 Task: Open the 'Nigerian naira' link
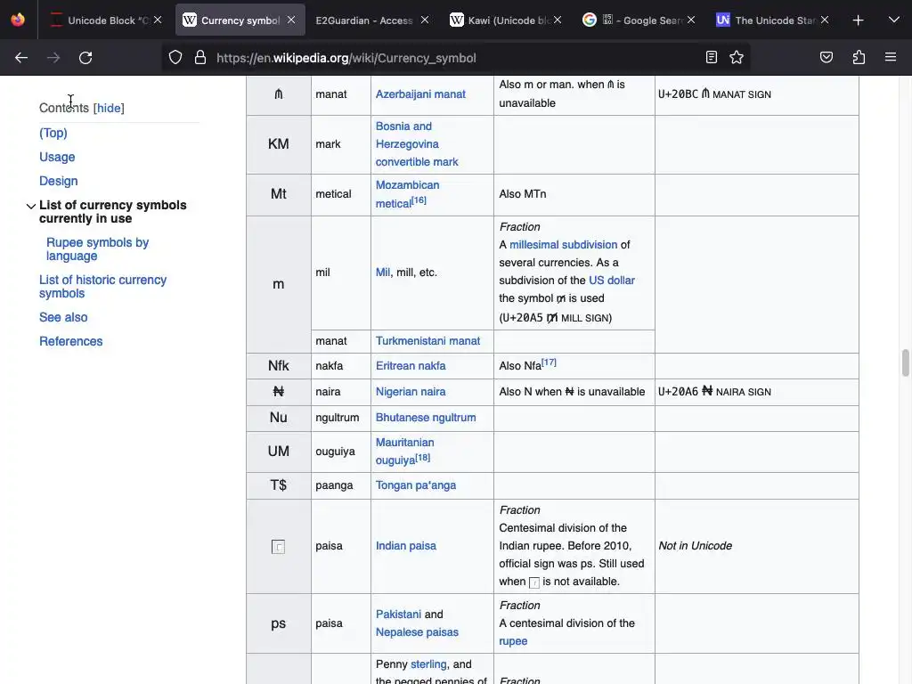point(410,392)
